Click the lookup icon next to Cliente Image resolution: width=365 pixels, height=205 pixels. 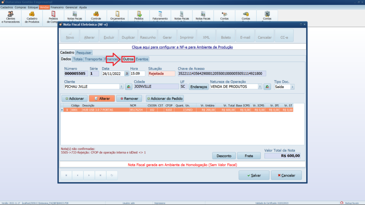[x=128, y=86]
